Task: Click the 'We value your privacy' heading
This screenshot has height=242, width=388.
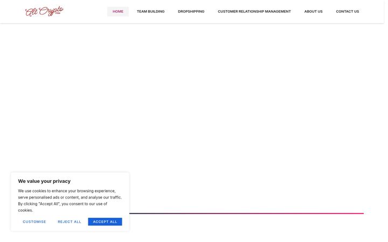Action: click(44, 181)
